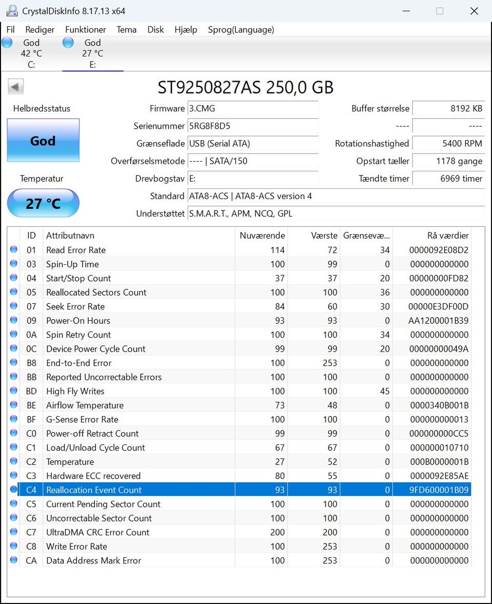
Task: Click status dot for Read Error Rate
Action: point(14,250)
